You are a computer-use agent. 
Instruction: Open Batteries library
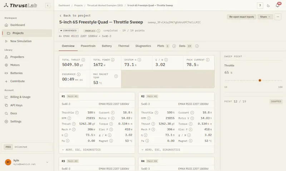(x=27, y=73)
